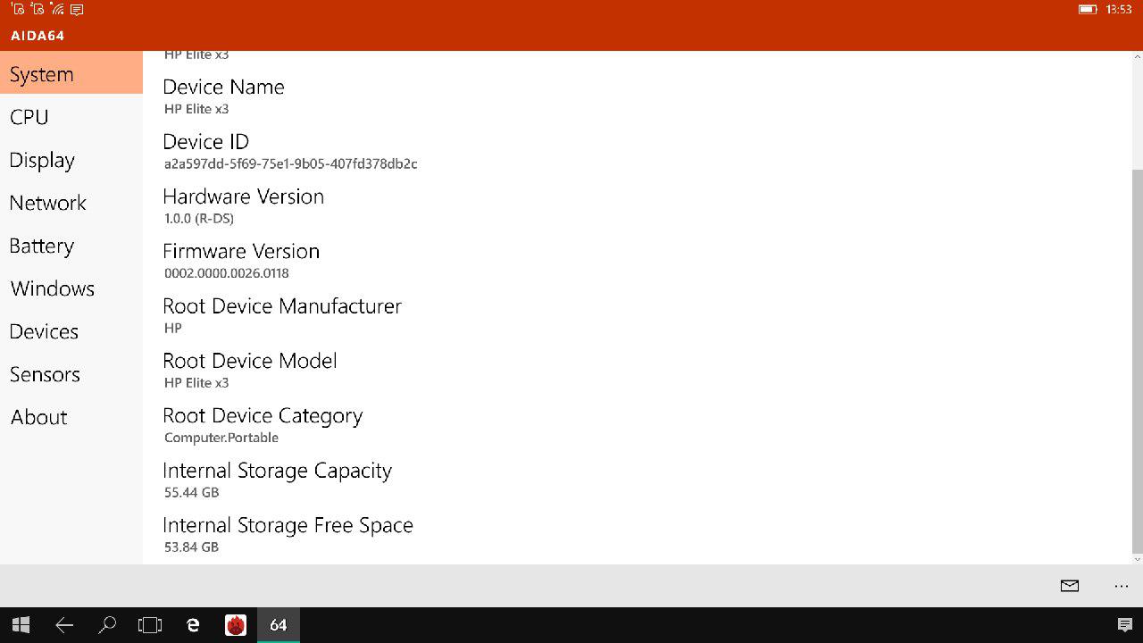Click the Root Device Model heading
This screenshot has height=643, width=1143.
250,361
